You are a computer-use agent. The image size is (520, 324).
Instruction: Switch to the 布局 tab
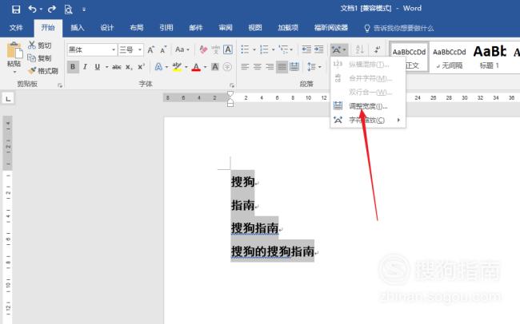coord(137,28)
